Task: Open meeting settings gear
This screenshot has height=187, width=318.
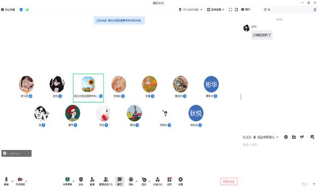Action: click(181, 181)
